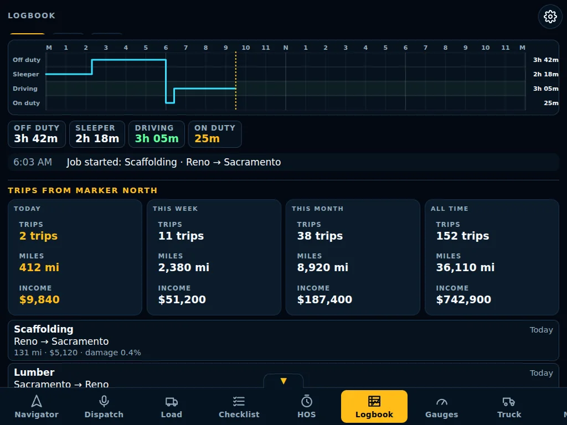The image size is (567, 425).
Task: Click the '412 mi' miles value under Today
Action: tap(39, 267)
